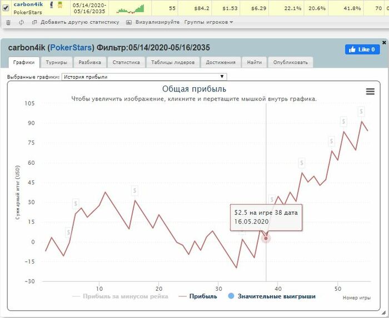
Task: Toggle 'Прибыль' legend series
Action: point(198,296)
